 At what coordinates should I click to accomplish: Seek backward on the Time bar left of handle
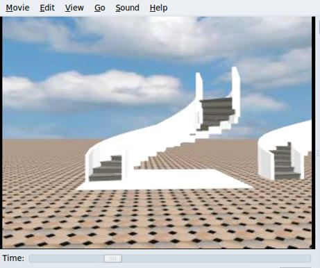(x=67, y=258)
